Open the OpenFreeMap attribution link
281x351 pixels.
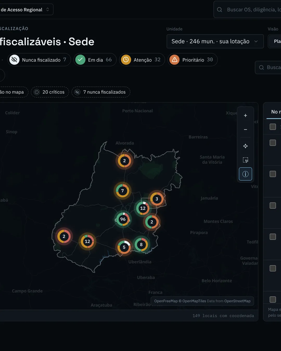[166, 301]
